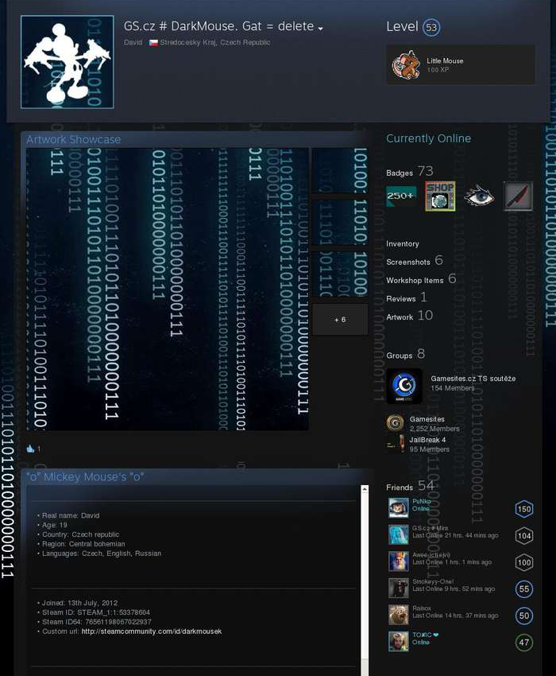Open the friend avatar last online 1 hr ago
The height and width of the screenshot is (676, 556).
point(399,561)
